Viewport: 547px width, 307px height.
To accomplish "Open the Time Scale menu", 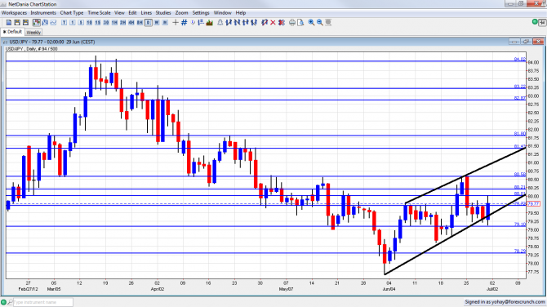I will (x=99, y=12).
